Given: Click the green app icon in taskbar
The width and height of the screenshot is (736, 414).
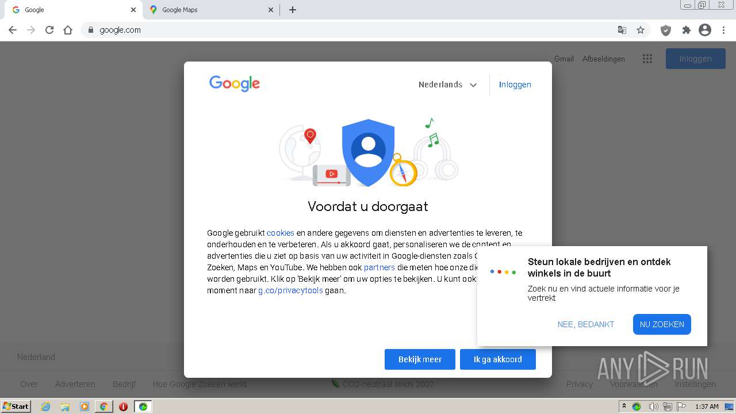Looking at the screenshot, I should [143, 407].
